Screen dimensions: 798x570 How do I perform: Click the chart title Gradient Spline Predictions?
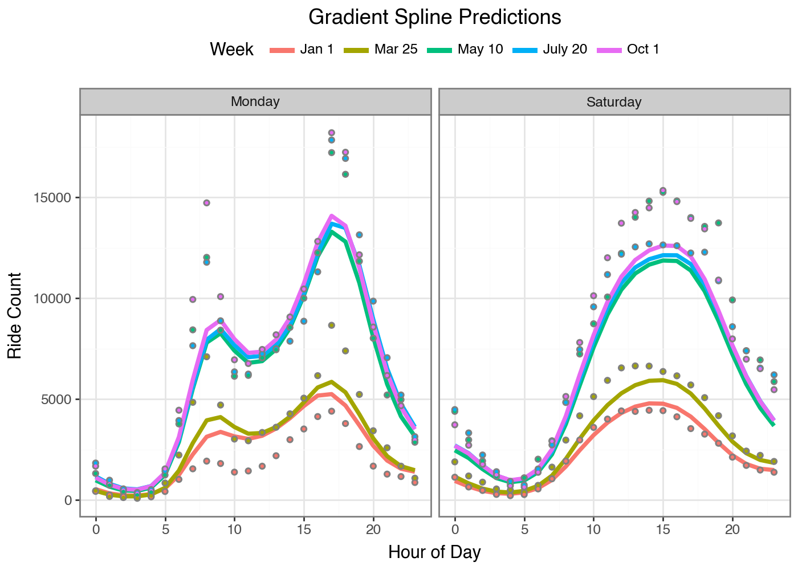pos(434,17)
